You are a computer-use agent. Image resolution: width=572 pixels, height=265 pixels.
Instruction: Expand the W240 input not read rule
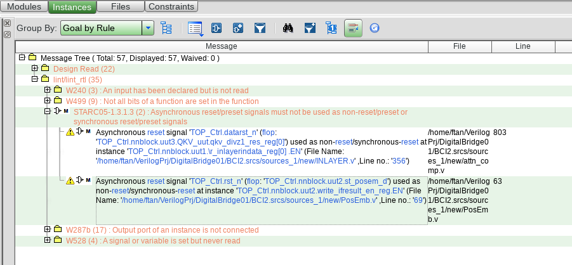pyautogui.click(x=48, y=91)
